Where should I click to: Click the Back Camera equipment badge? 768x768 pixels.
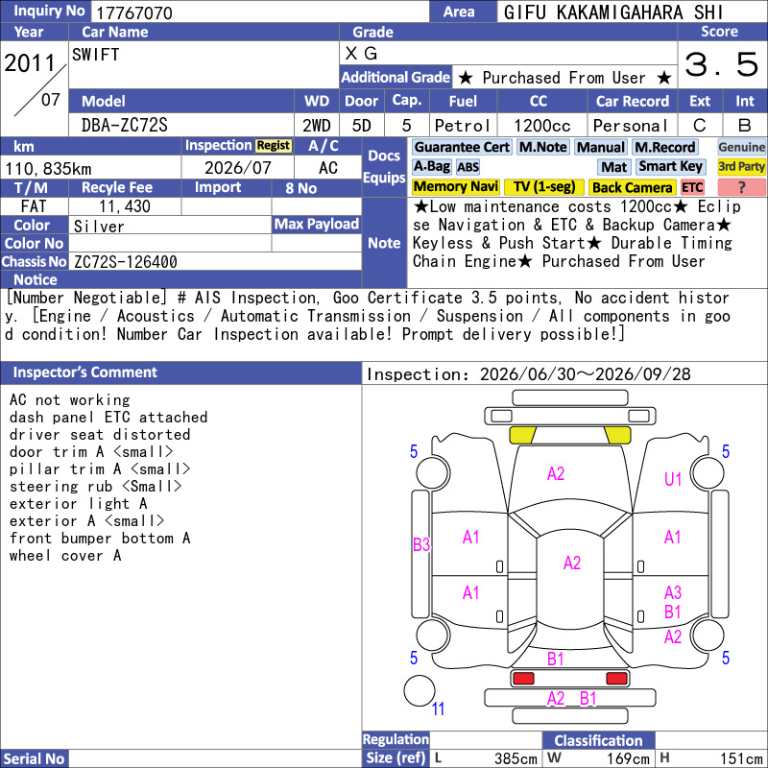coord(632,187)
